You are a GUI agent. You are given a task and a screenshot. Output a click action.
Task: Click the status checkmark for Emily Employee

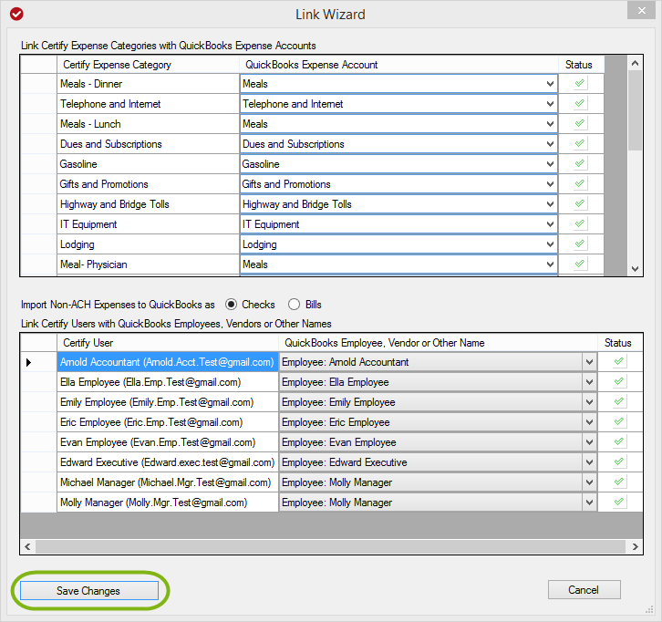(x=619, y=401)
